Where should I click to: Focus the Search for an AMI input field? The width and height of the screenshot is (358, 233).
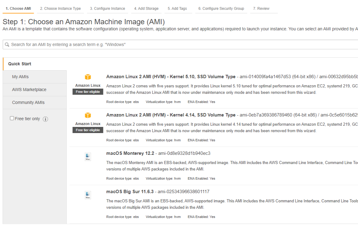[x=180, y=44]
